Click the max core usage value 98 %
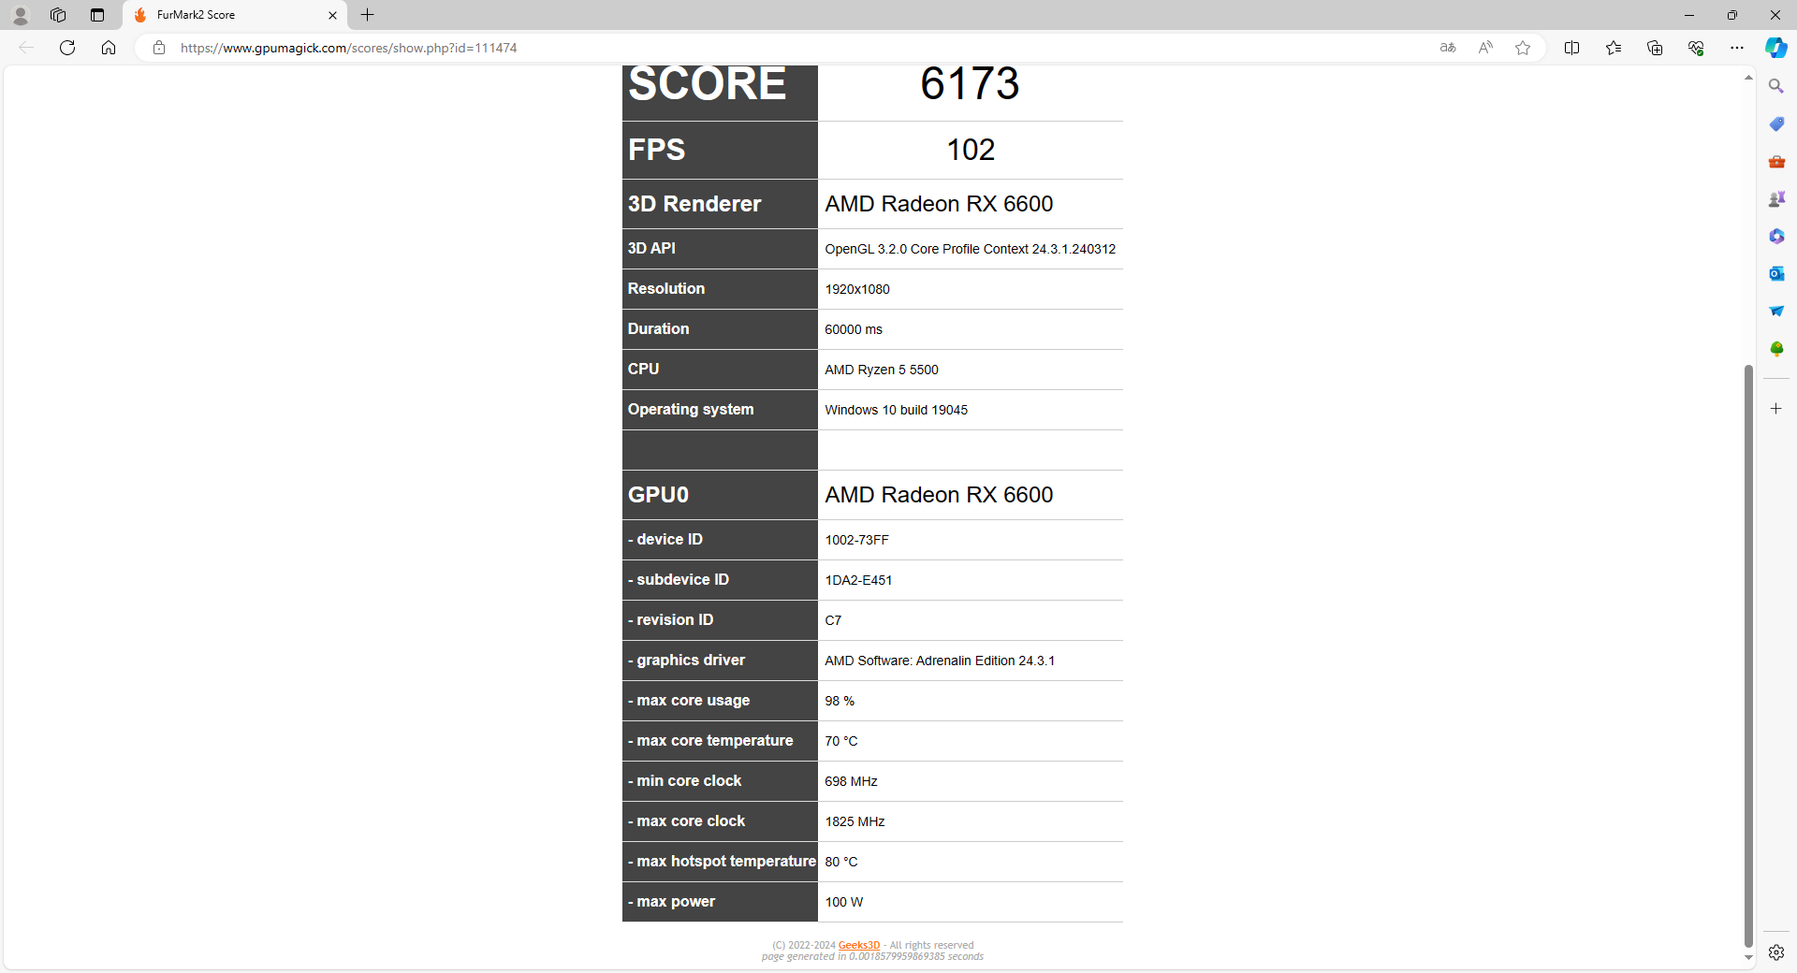This screenshot has height=973, width=1797. [840, 701]
